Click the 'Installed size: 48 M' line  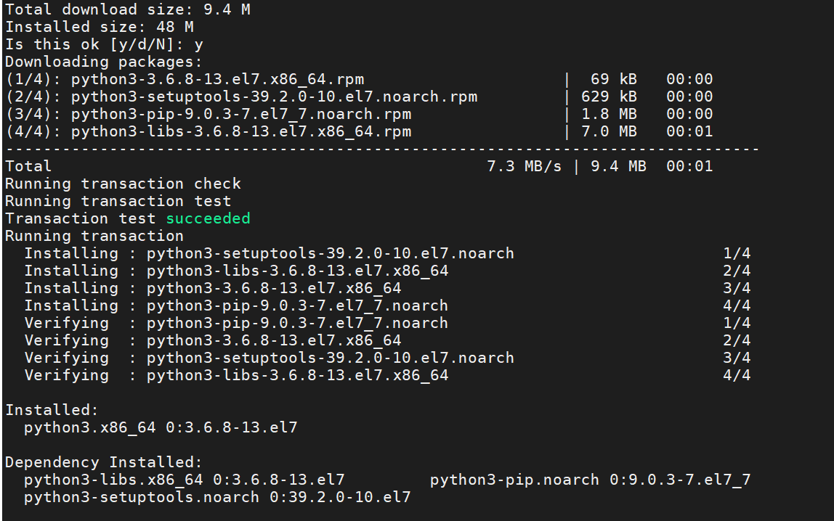pos(100,27)
